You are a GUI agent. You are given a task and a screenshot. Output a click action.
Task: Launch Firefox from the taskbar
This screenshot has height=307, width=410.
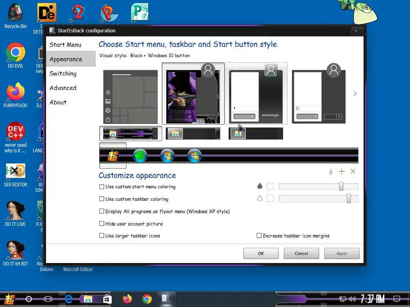click(x=127, y=299)
